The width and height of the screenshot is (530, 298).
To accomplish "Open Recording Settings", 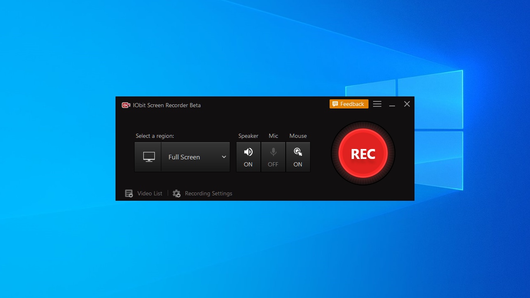I will 202,193.
